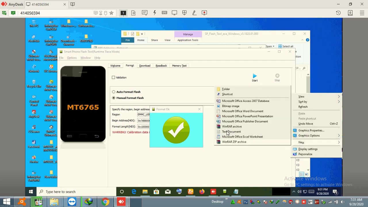This screenshot has width=368, height=207.
Task: Open File menu in Flash Tool
Action: (x=61, y=58)
